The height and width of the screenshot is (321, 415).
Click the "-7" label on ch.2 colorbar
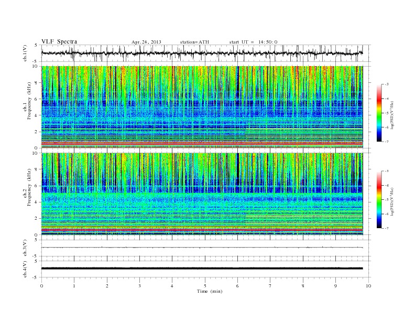(387, 228)
